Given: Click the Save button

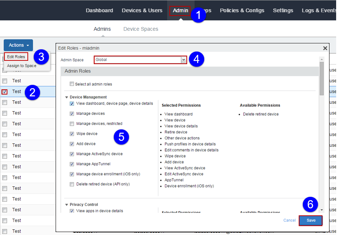Looking at the screenshot, I should (x=311, y=220).
